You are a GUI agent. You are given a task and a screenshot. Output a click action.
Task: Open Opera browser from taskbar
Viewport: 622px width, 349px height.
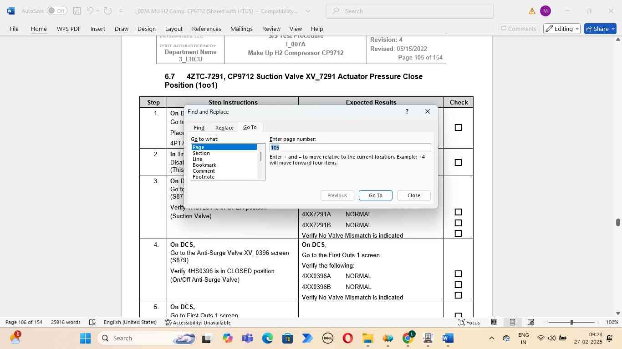point(347,338)
